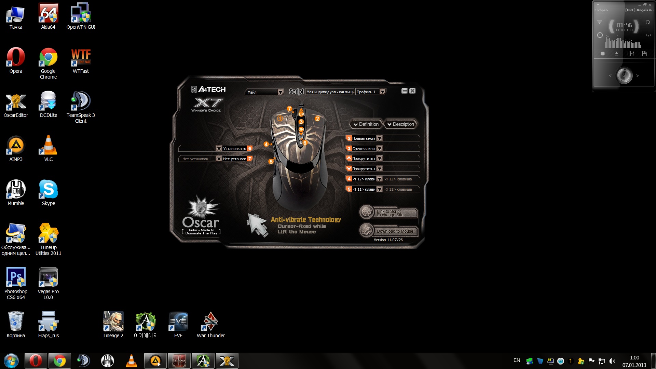Click the Моя индивидуальная мышь name field
This screenshot has width=656, height=369.
330,92
